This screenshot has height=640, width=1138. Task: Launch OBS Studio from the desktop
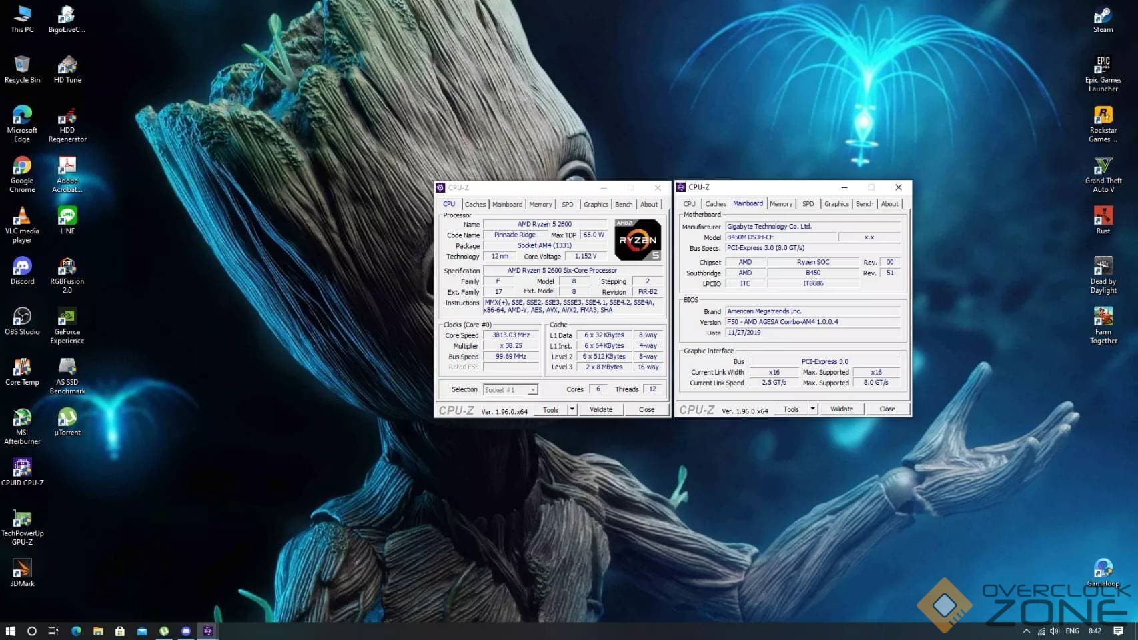click(x=22, y=317)
